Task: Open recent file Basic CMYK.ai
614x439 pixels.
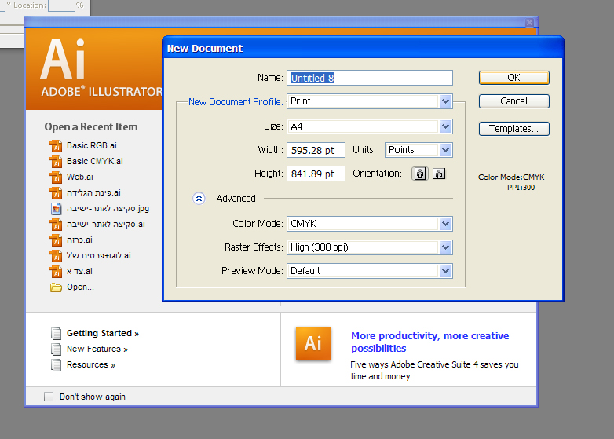Action: (95, 161)
